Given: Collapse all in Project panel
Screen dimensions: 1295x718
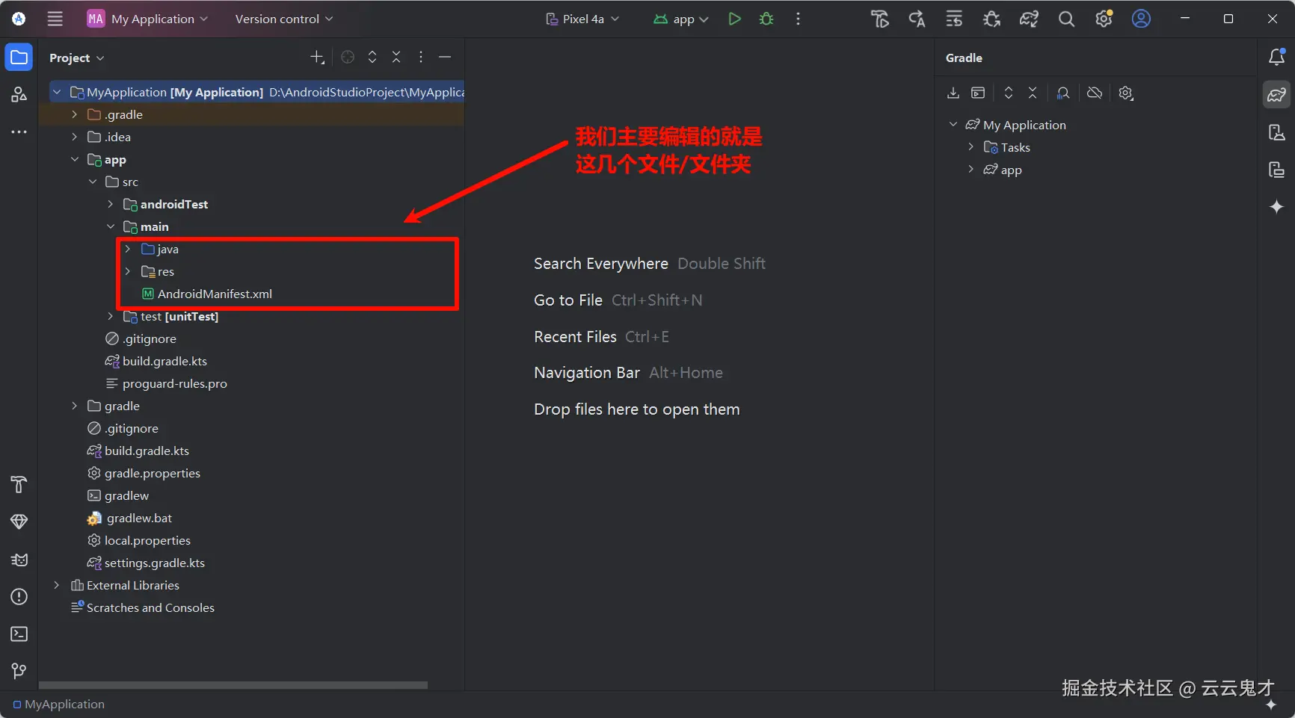Looking at the screenshot, I should 396,57.
